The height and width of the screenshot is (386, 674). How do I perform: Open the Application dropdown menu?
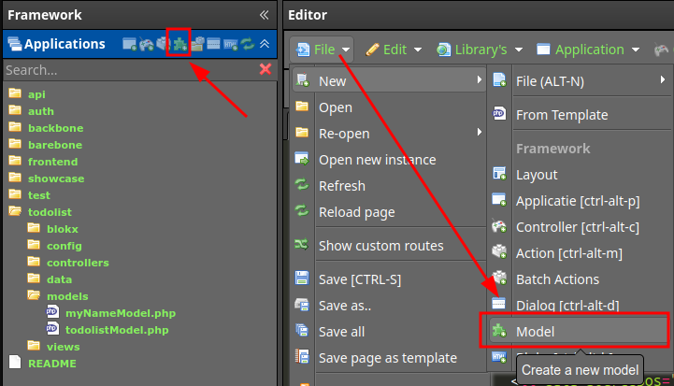click(588, 50)
